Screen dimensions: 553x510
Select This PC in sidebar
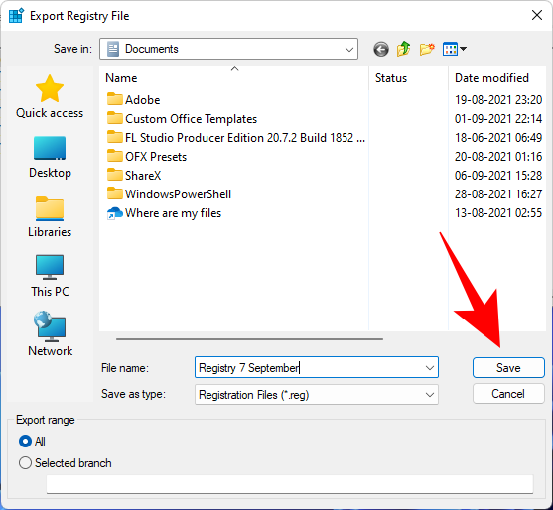(x=50, y=276)
